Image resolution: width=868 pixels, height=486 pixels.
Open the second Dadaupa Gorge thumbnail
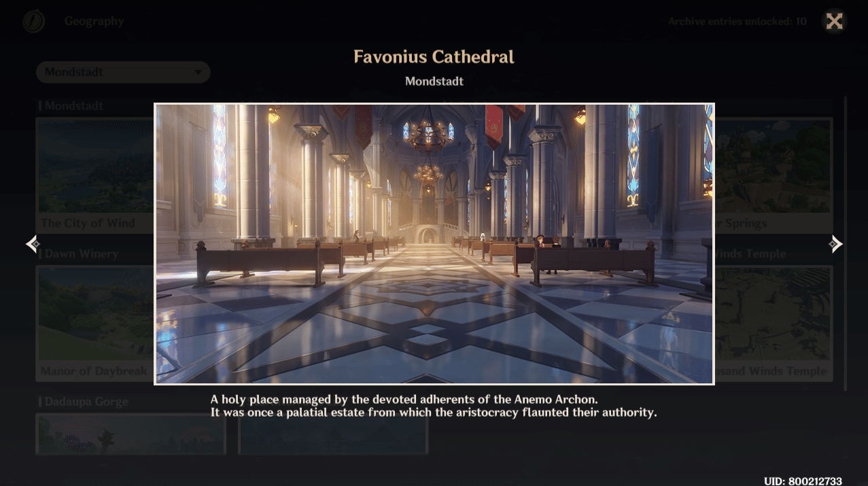333,434
